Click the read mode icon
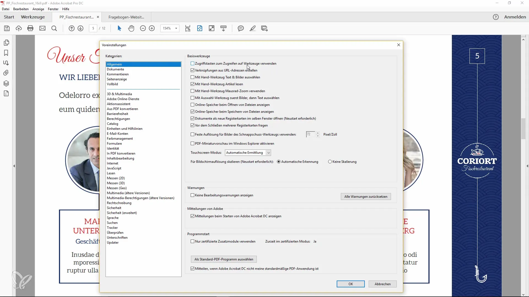Viewport: 529px width, 297px height. pos(223,28)
